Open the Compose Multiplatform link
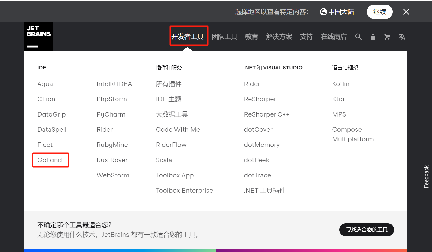This screenshot has height=252, width=432. point(353,134)
